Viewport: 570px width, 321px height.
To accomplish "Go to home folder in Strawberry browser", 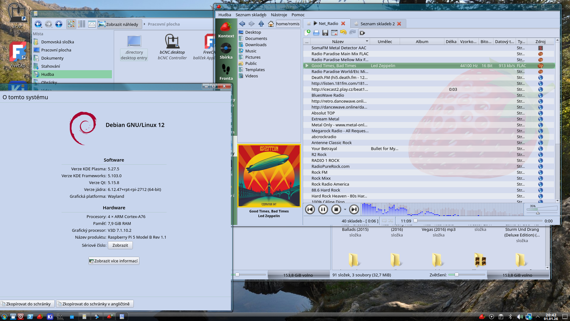I will pyautogui.click(x=271, y=24).
